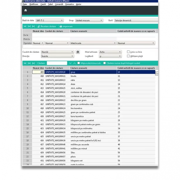Click the info icon beside Cuvânt de căutare
Viewport: 180px width, 180px height.
tap(78, 52)
